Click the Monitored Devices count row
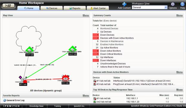186x108 pixels. coord(138,28)
